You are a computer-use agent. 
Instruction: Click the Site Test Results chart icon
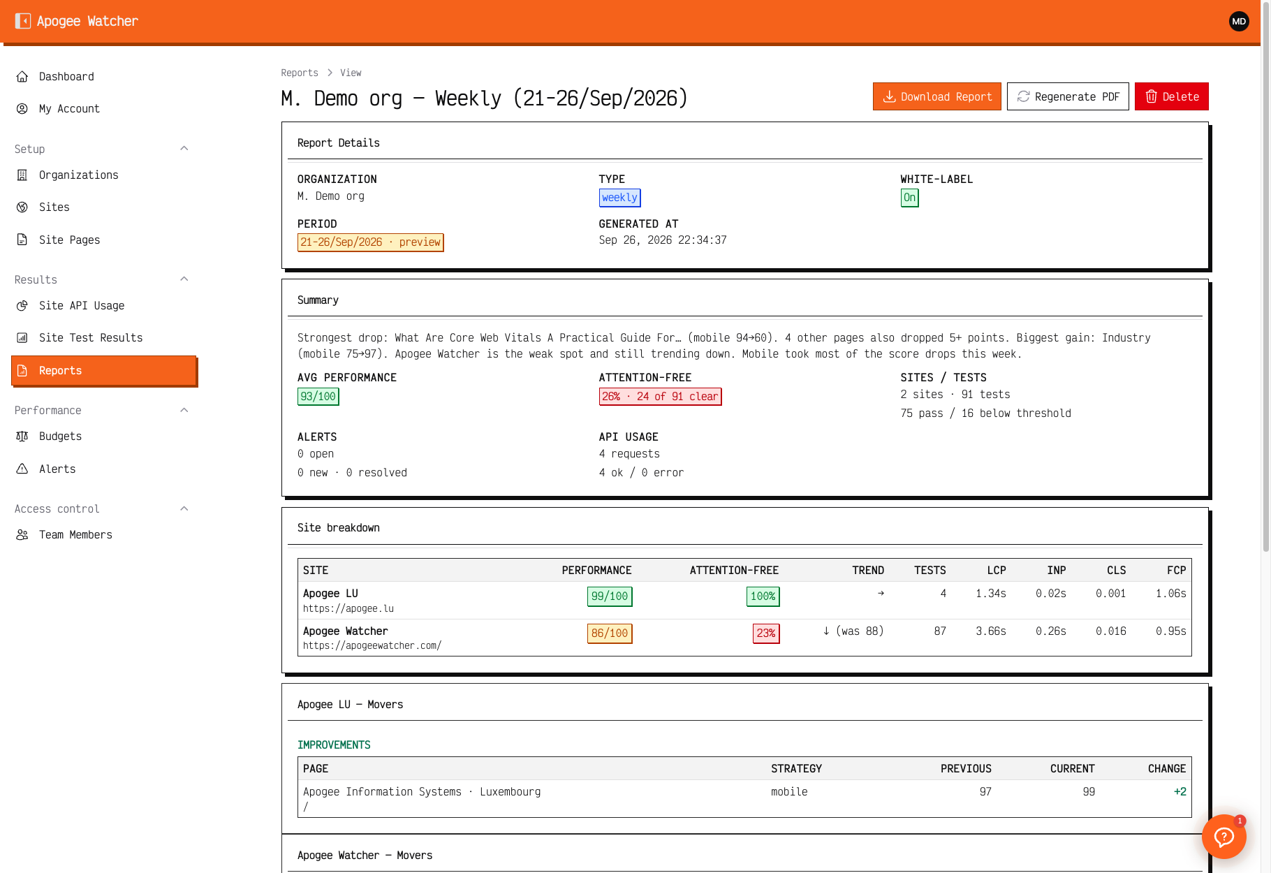[22, 337]
